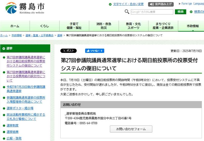The image size is (204, 141).
Task: Click the Kirishima city logo
Action: [x=25, y=8]
